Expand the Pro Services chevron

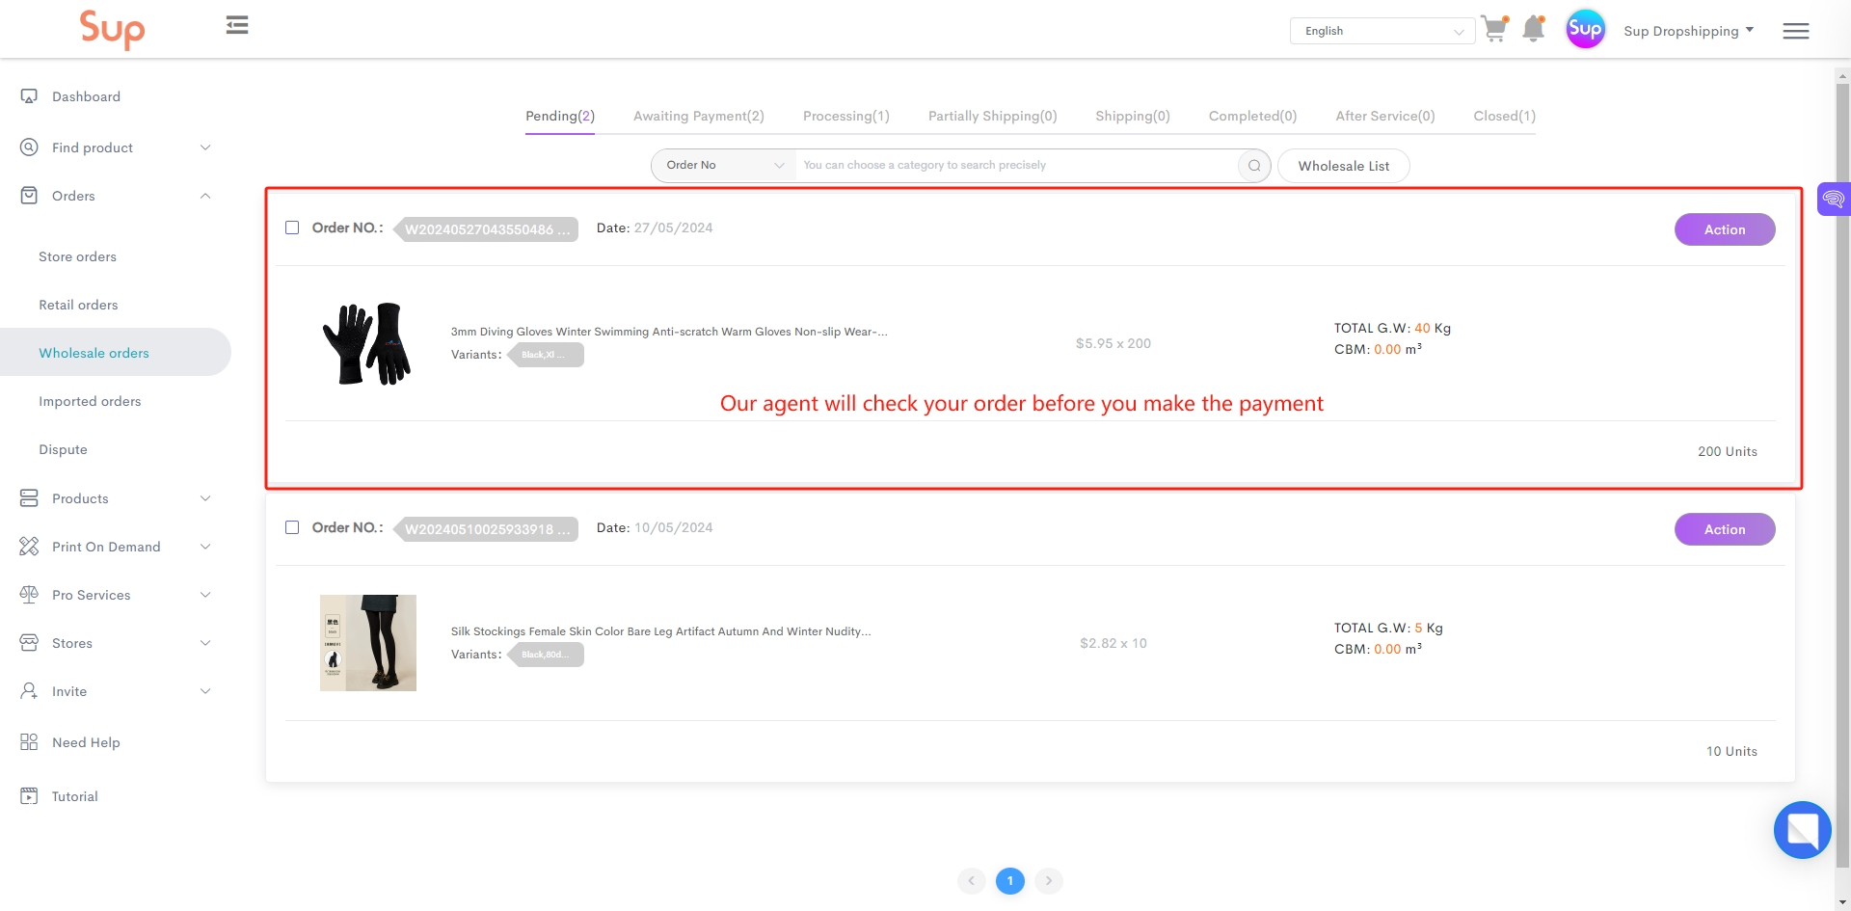point(205,595)
